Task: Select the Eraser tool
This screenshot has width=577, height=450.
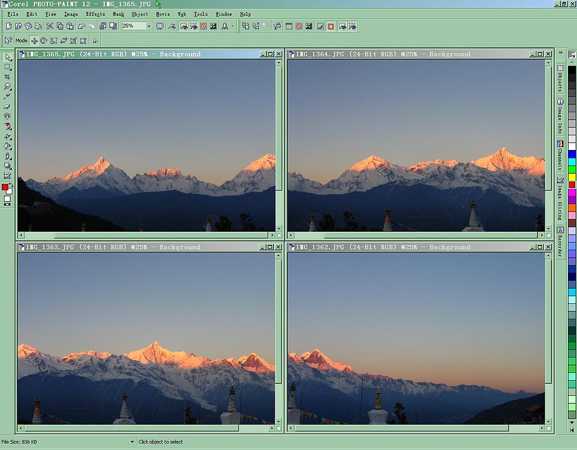Action: 7,107
